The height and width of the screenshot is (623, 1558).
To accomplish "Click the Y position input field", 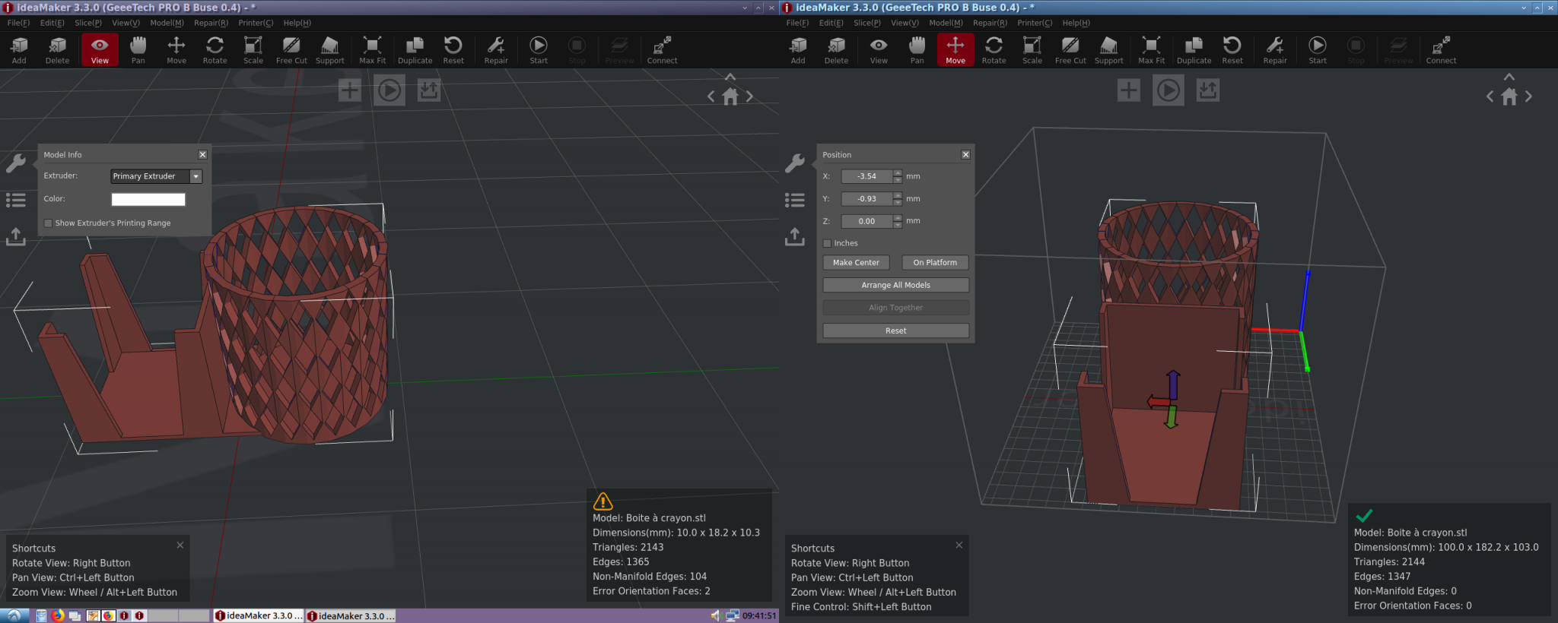I will point(867,199).
